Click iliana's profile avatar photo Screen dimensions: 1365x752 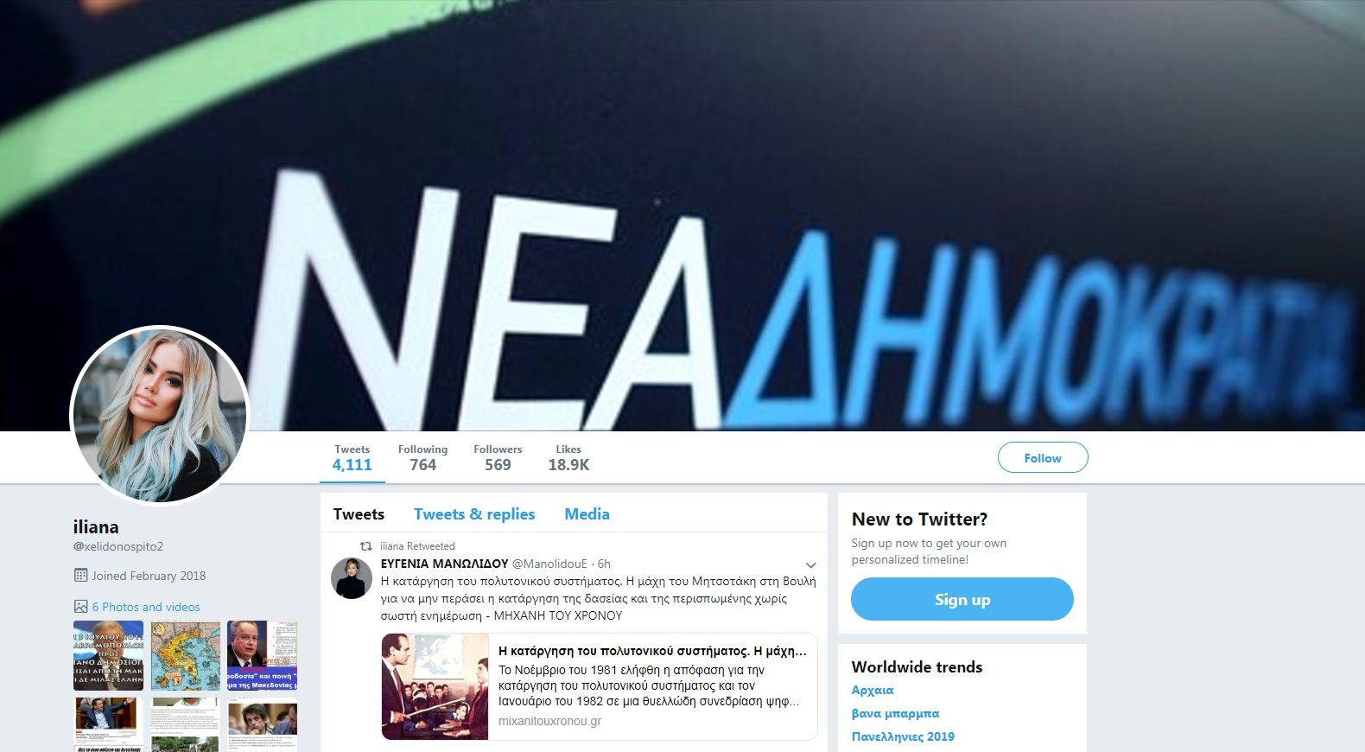[160, 415]
